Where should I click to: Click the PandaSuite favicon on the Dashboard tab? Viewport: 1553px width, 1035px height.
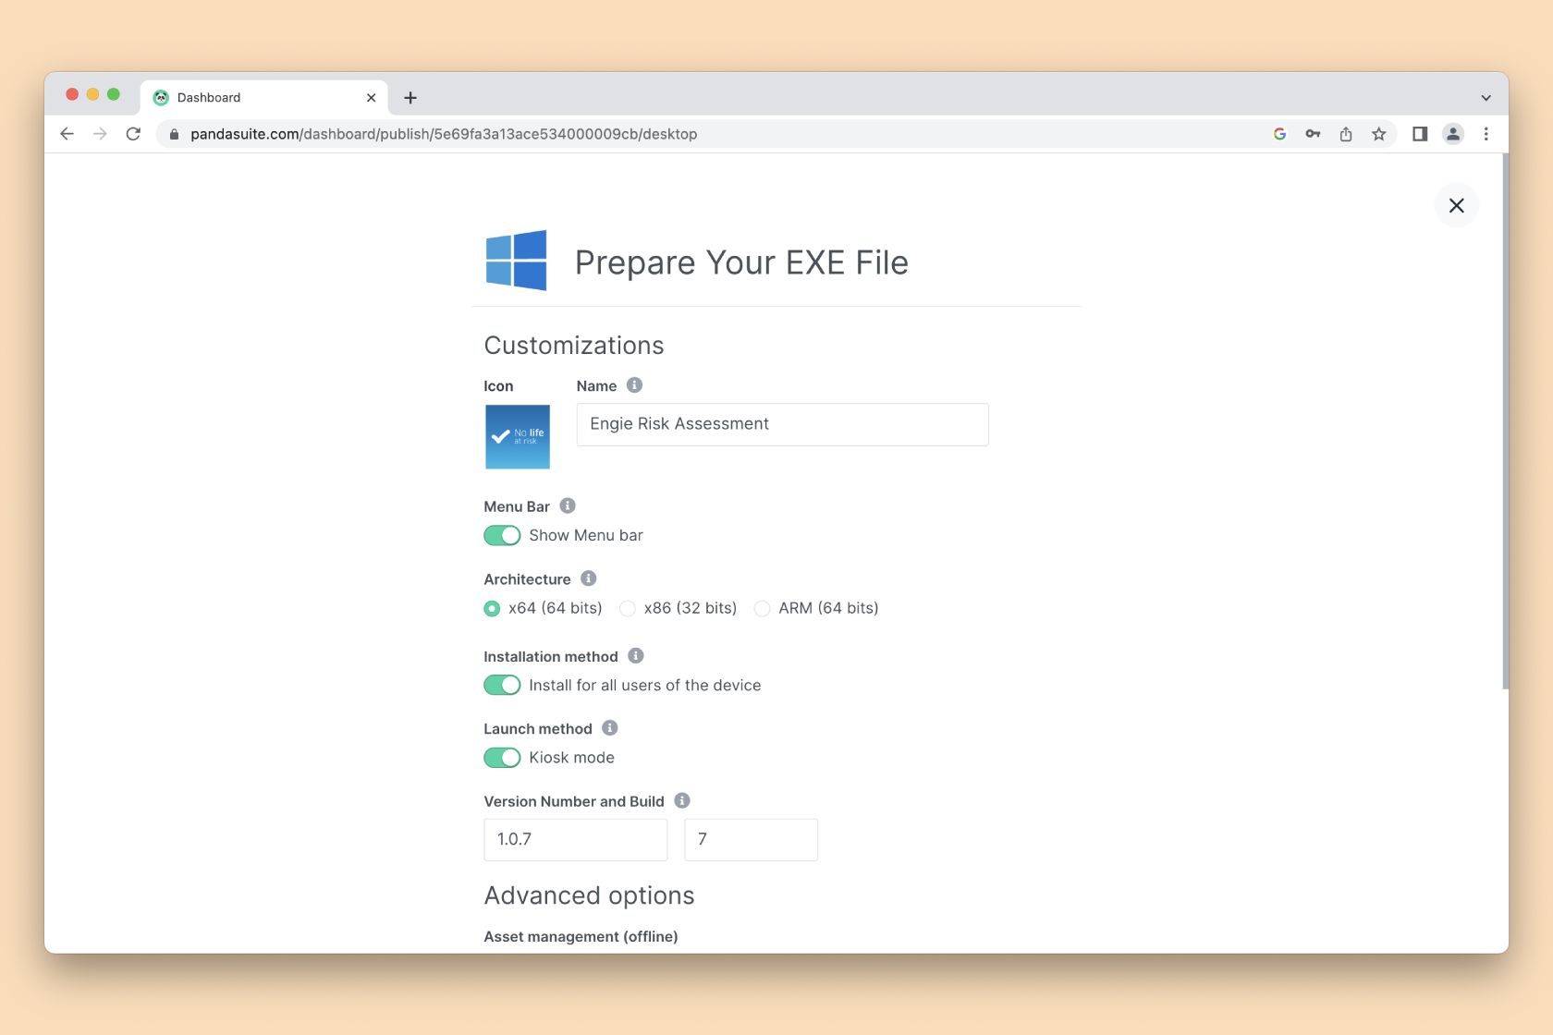(162, 97)
